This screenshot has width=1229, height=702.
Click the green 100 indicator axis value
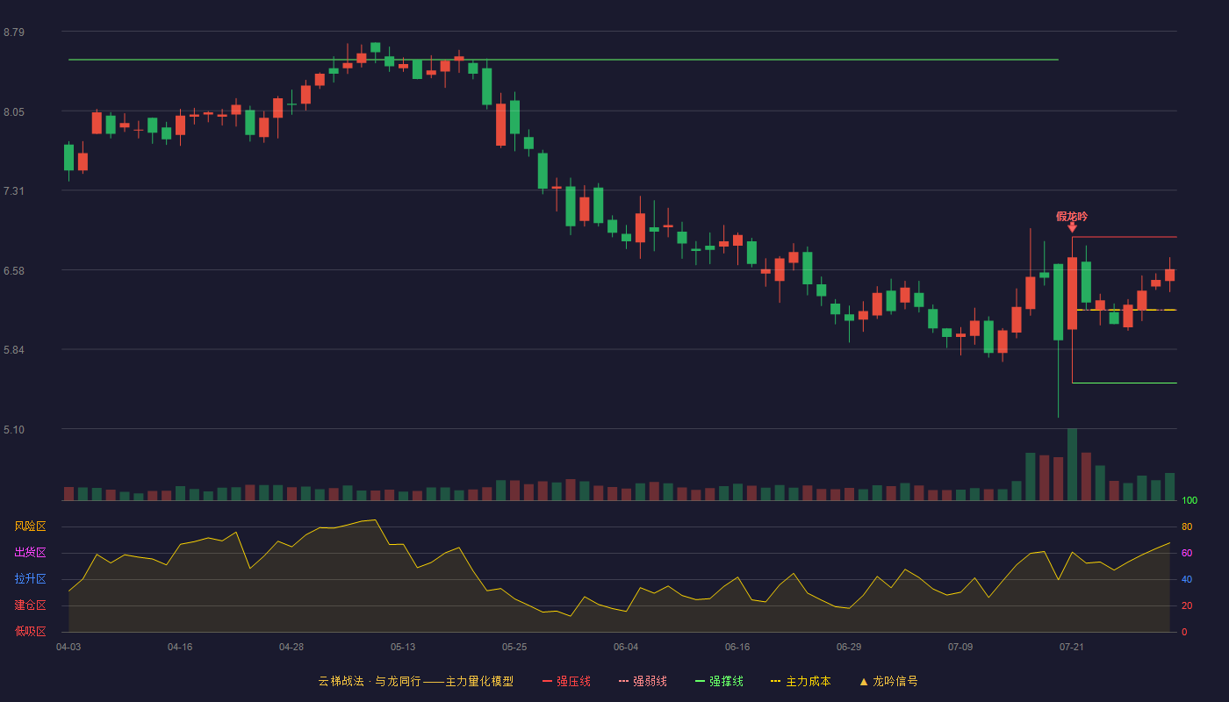[1189, 501]
